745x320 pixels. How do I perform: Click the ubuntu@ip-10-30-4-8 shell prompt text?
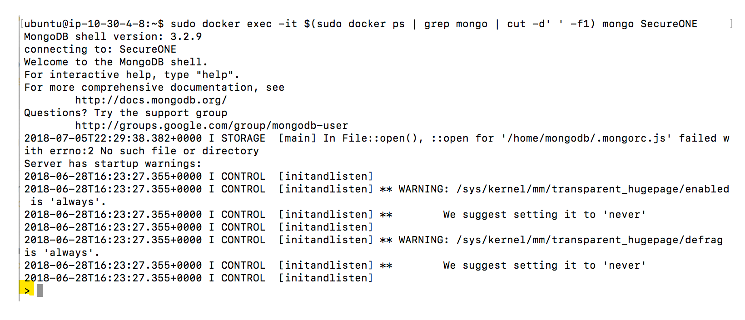point(94,24)
